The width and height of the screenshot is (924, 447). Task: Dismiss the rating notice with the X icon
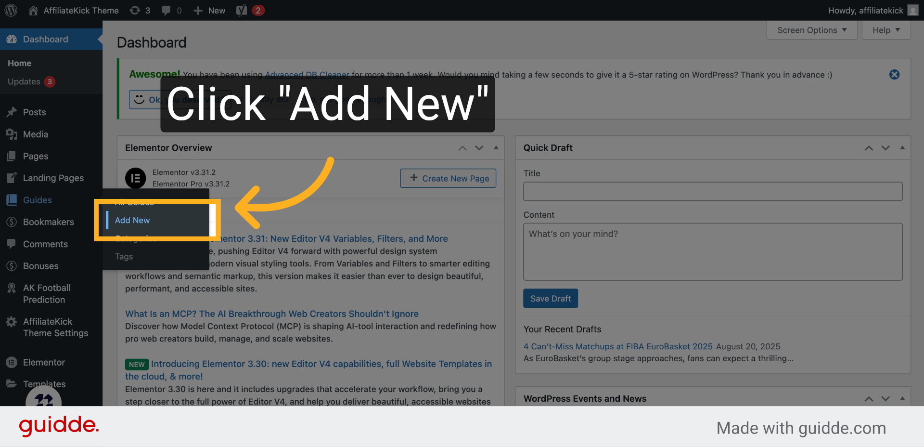tap(894, 75)
